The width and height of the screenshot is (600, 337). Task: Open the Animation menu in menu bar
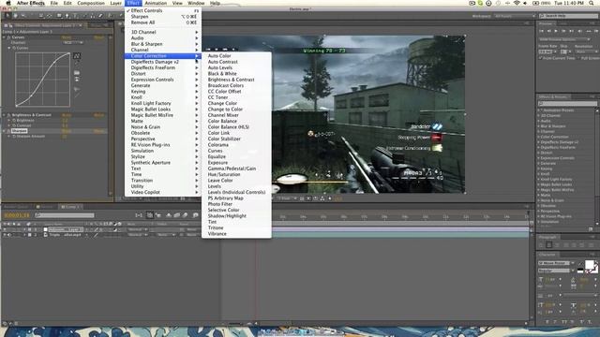point(156,3)
